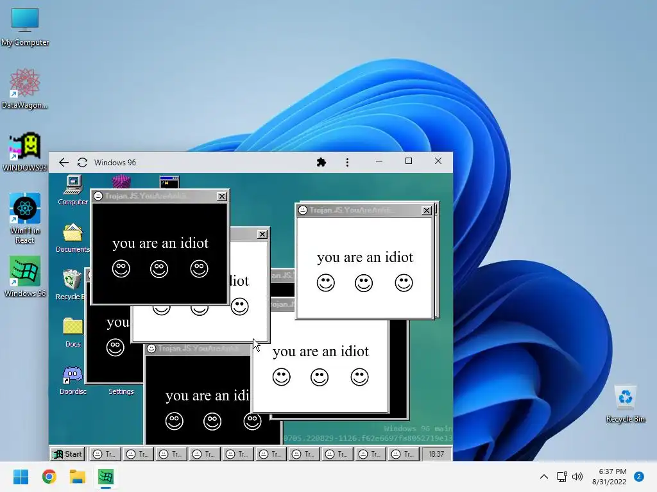Select the Windows 96 desktop shortcut icon
The image size is (657, 492).
[x=25, y=277]
